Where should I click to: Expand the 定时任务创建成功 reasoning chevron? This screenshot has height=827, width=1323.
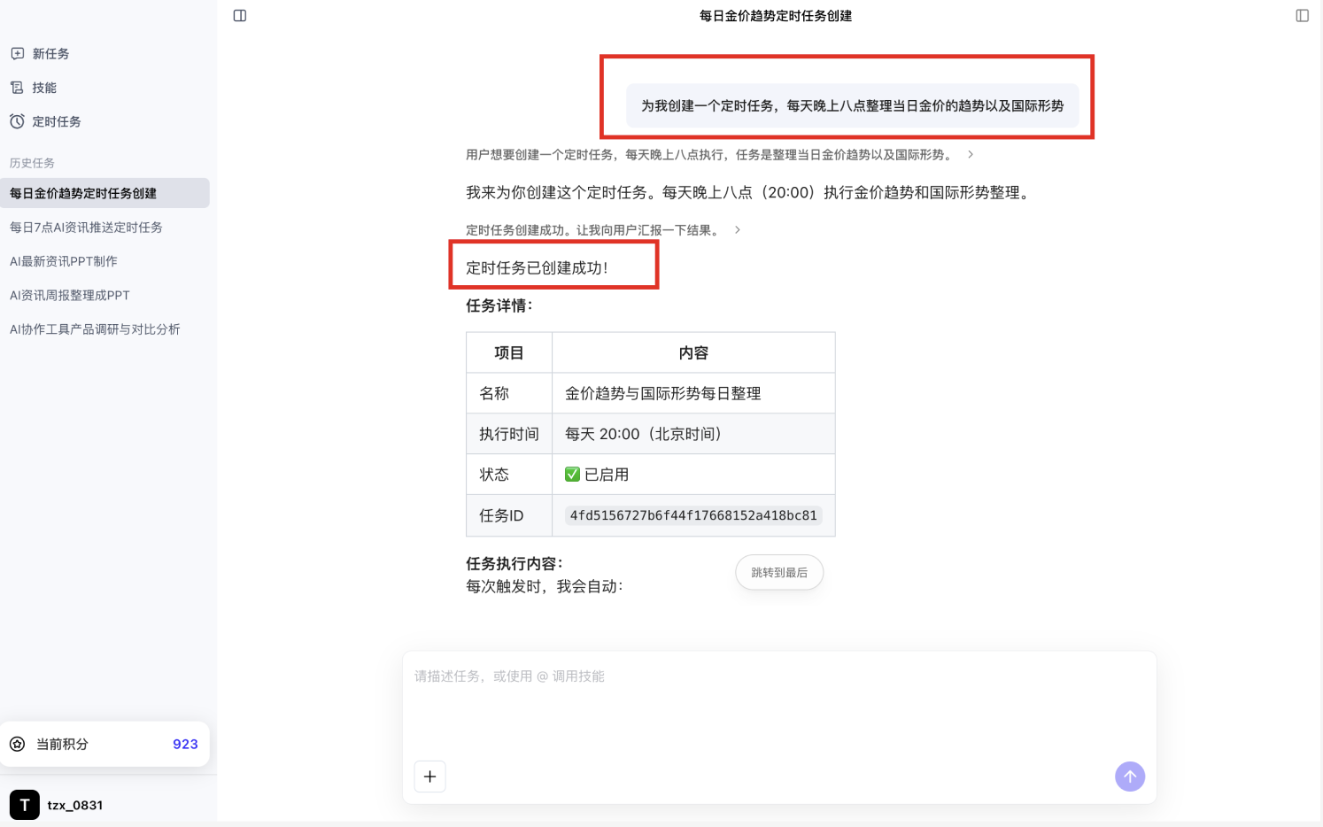tap(737, 230)
